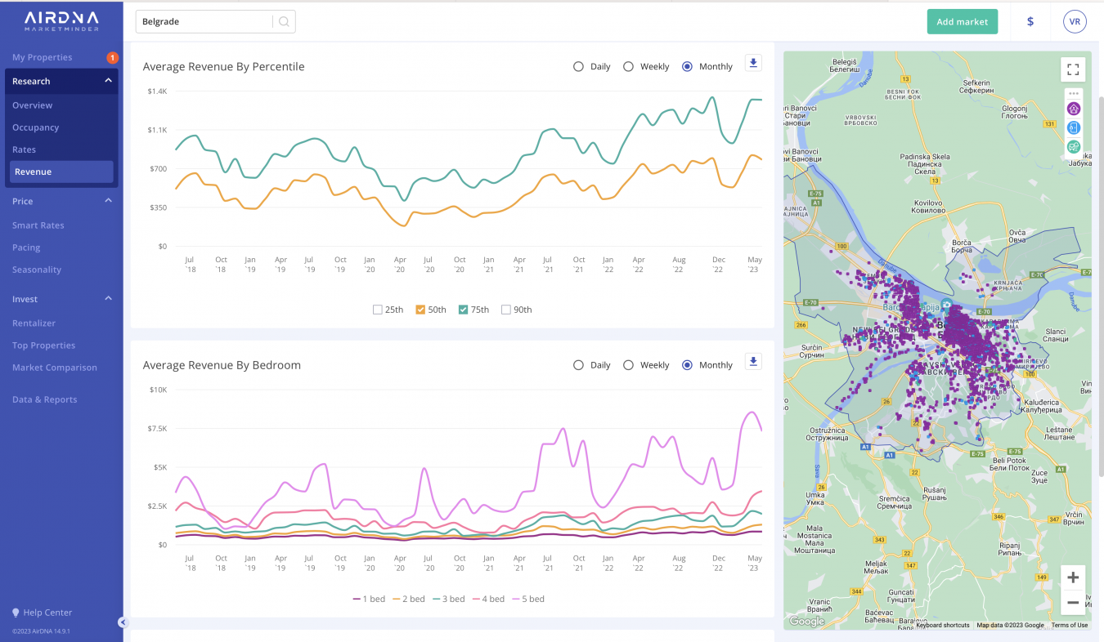Collapse the Research sidebar section
This screenshot has height=642, width=1104.
[108, 81]
